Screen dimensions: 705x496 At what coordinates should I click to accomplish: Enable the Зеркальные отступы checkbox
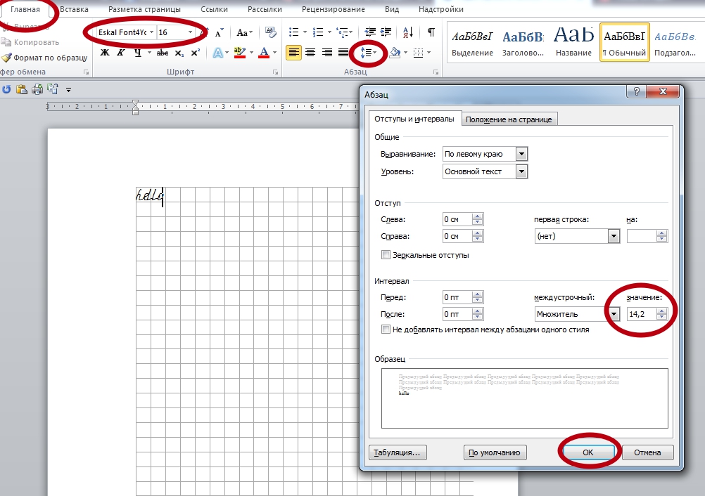(x=386, y=255)
